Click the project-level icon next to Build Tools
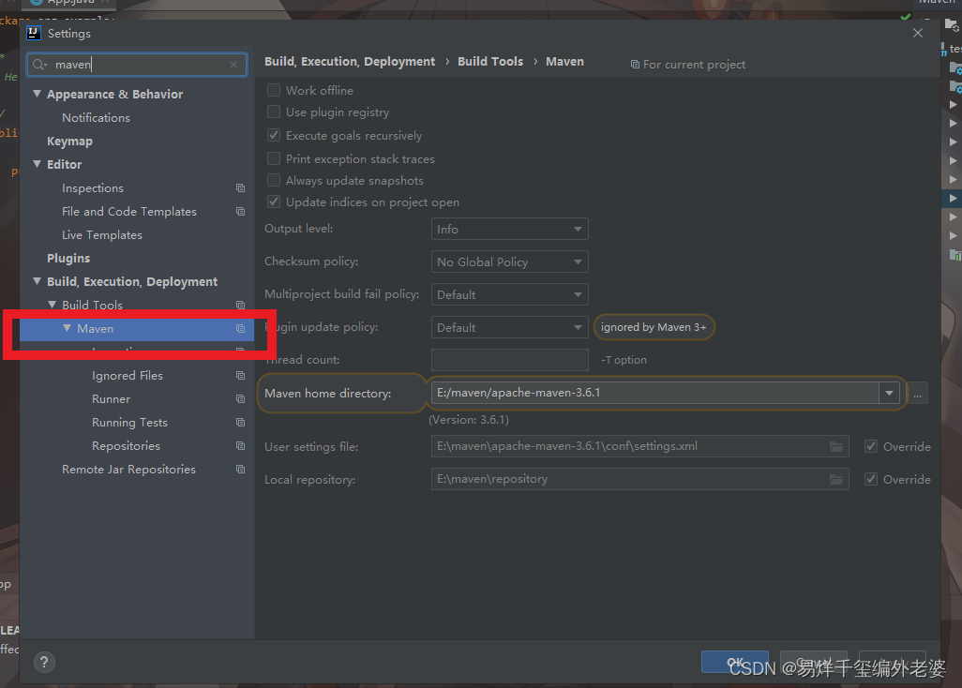 tap(240, 305)
